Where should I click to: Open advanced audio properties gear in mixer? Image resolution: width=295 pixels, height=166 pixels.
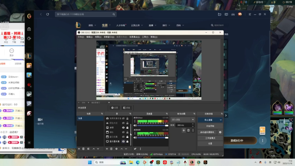click(x=135, y=149)
